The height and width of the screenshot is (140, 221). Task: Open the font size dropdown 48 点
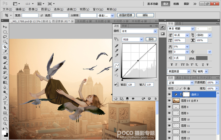181,35
